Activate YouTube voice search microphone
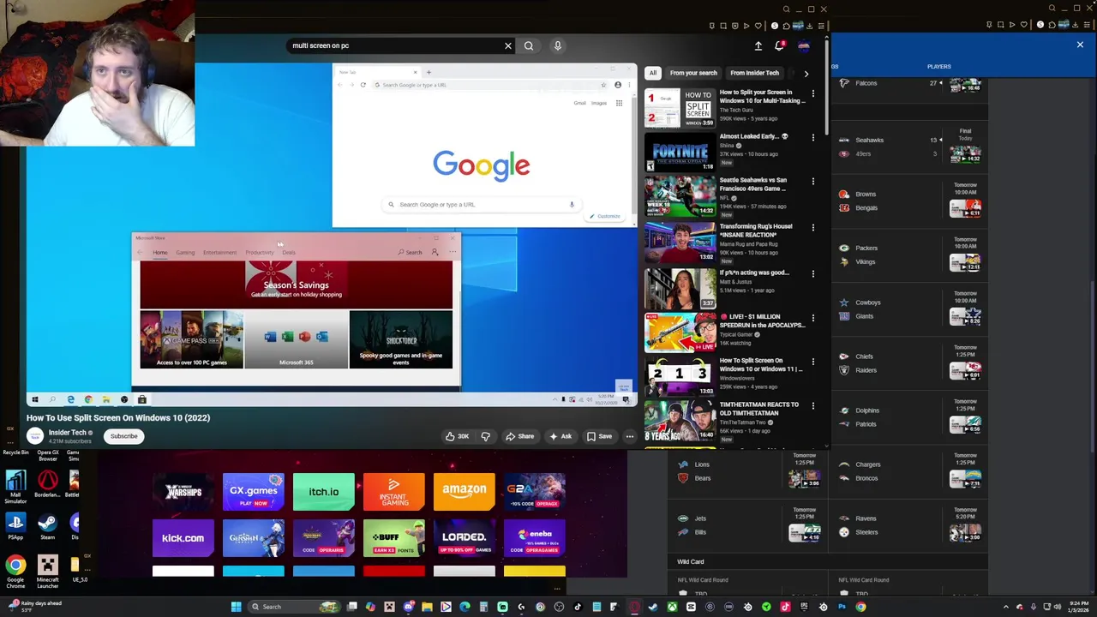1097x617 pixels. pos(557,45)
